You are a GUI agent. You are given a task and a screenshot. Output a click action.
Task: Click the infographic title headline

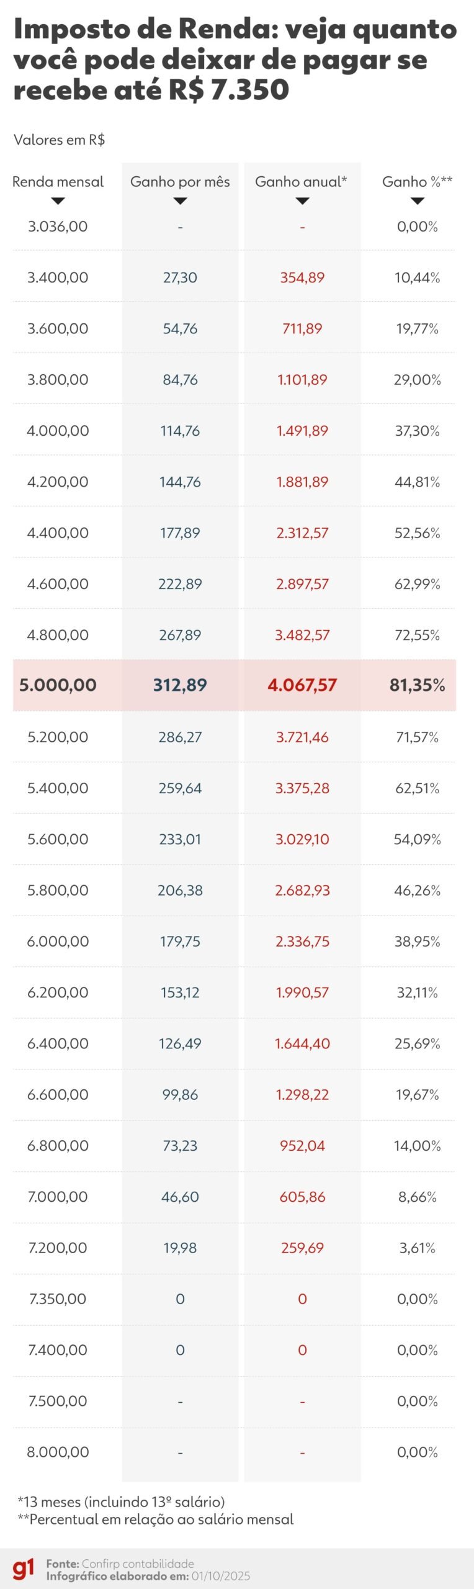(x=235, y=60)
